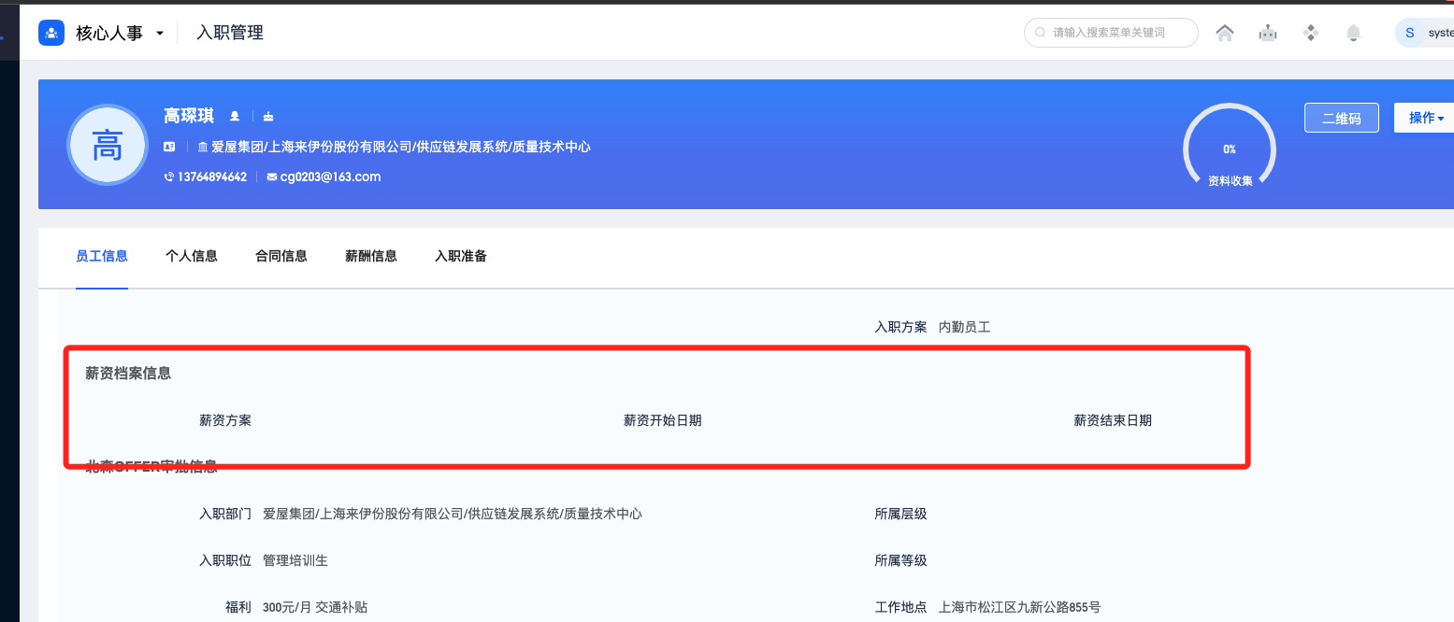Click the app switcher diamond icon
Screen dimensions: 1454x622
(1311, 32)
